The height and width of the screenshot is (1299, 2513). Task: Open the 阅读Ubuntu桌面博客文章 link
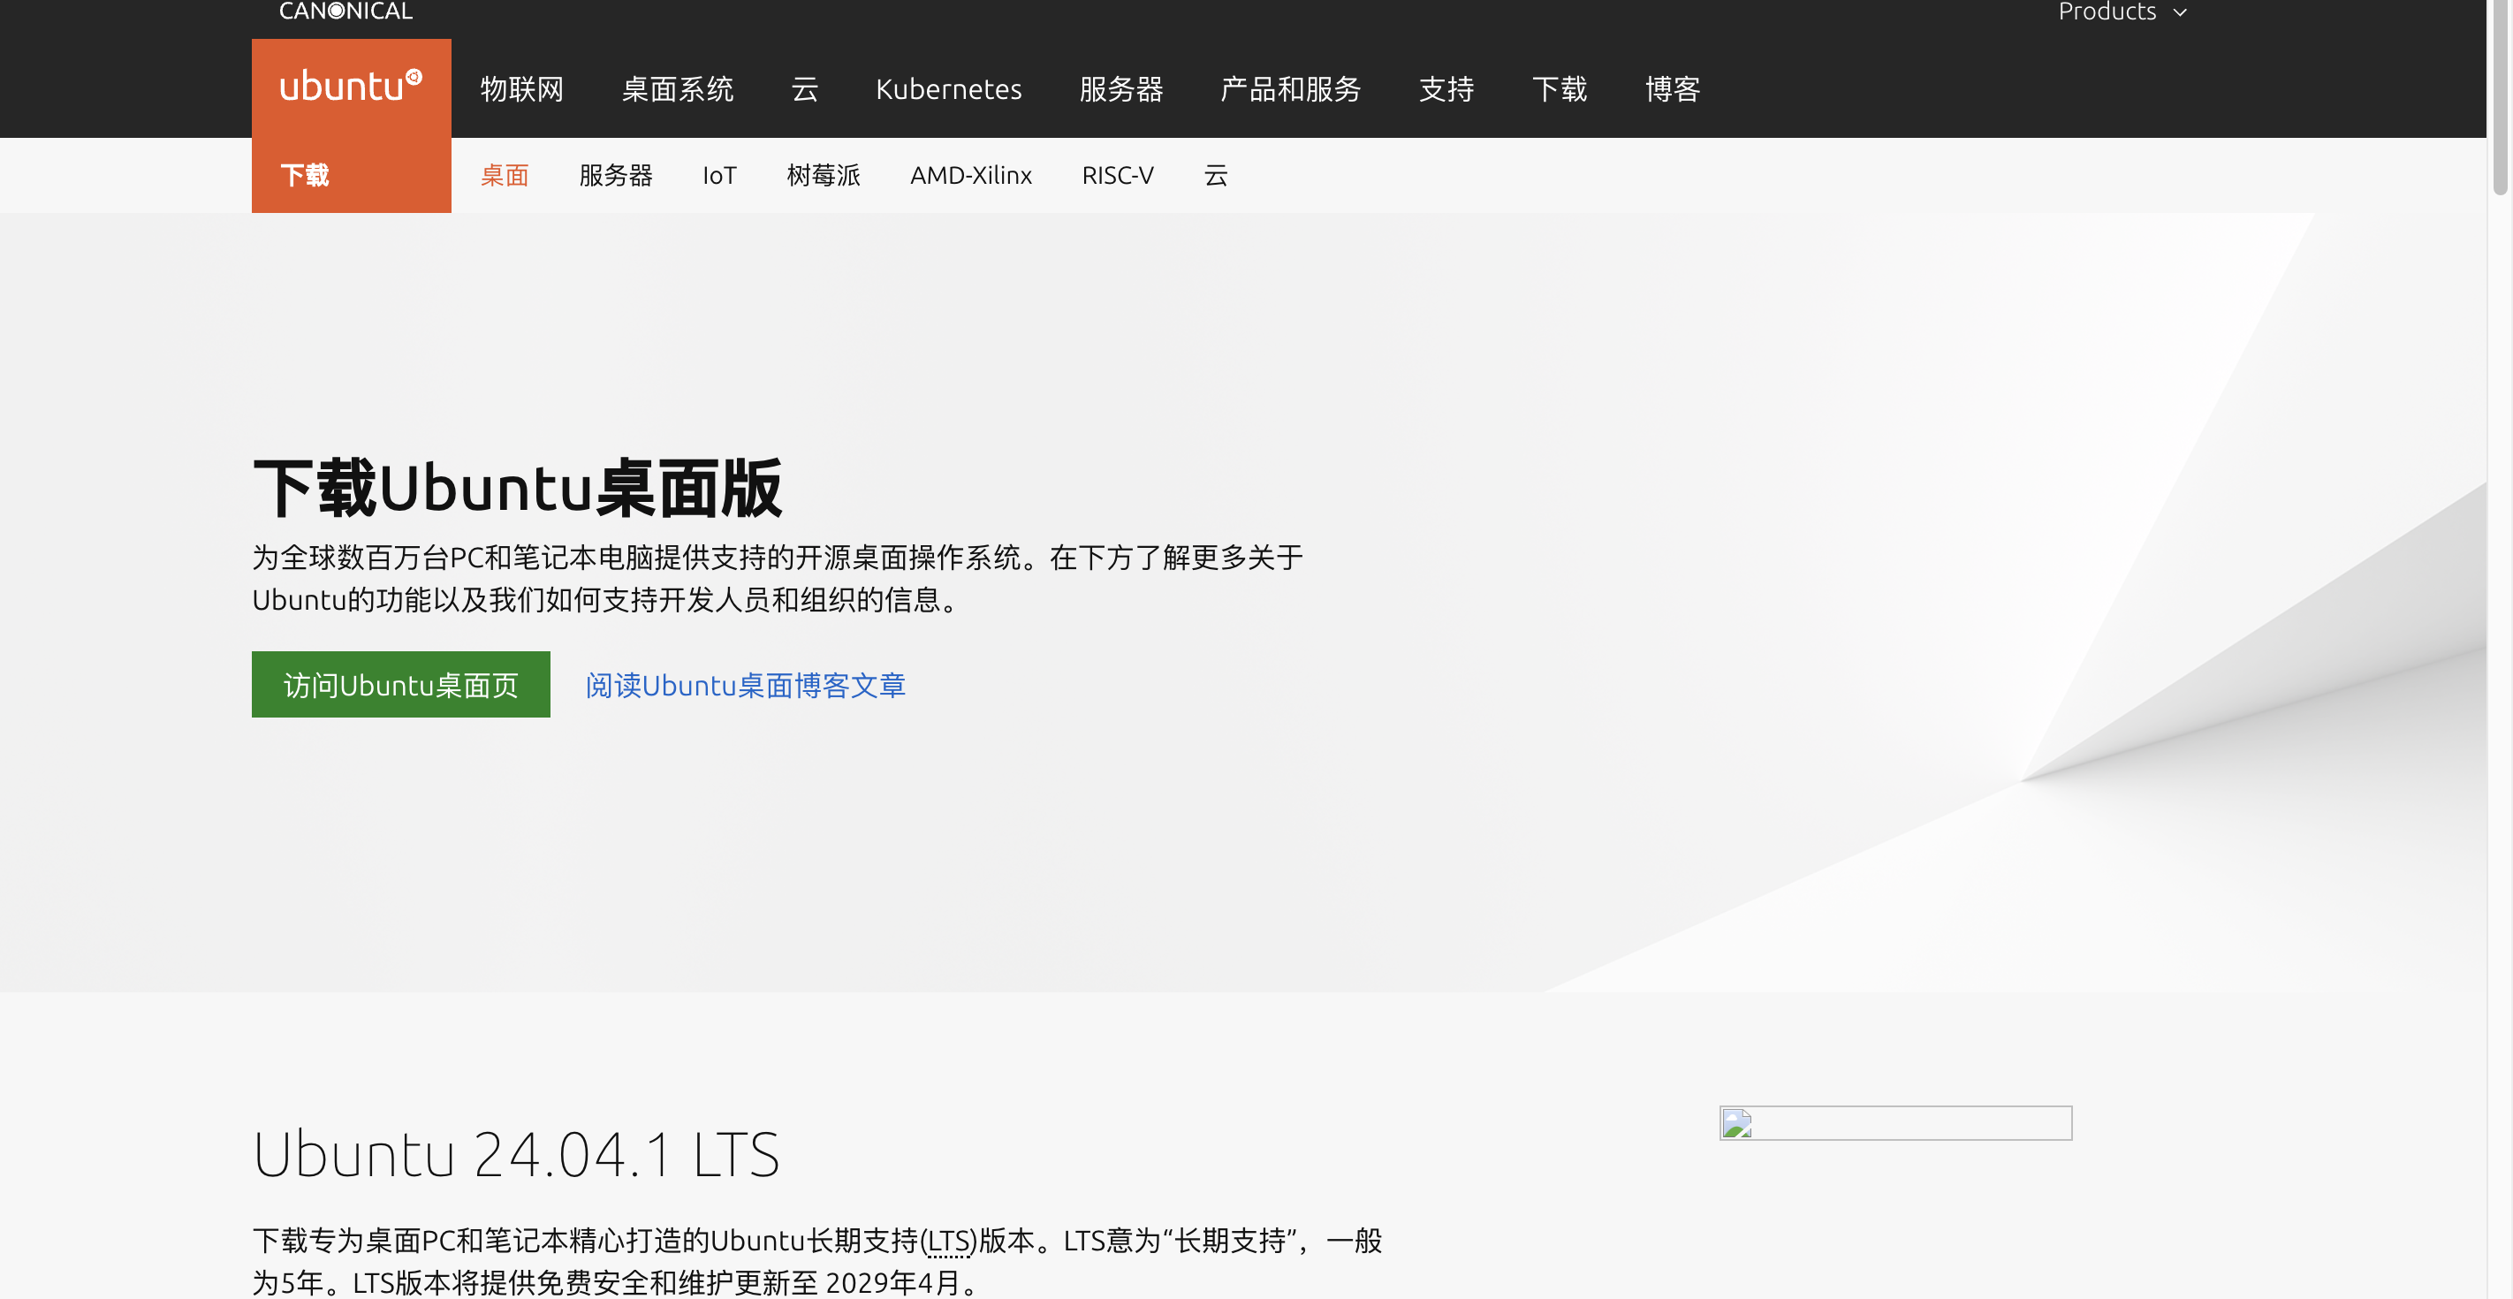pos(745,685)
